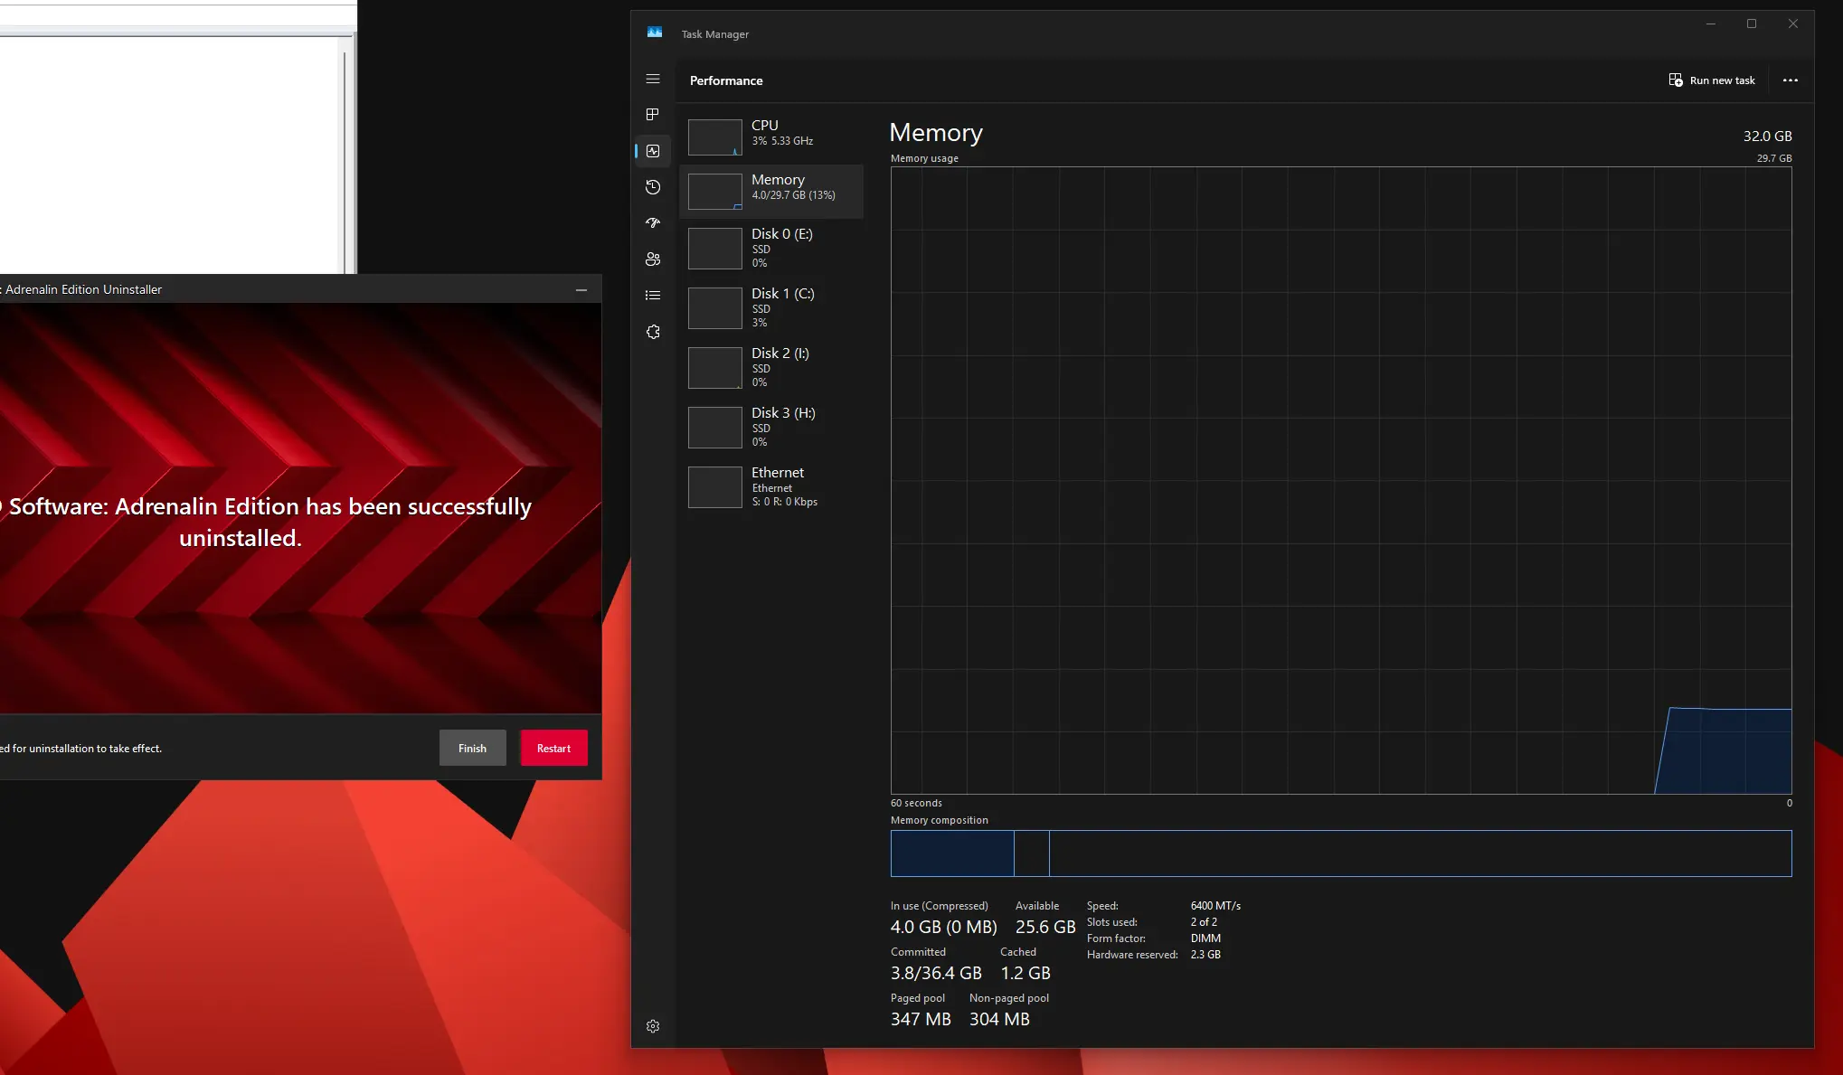Click the red Restart button
The image size is (1843, 1075).
pyautogui.click(x=553, y=748)
